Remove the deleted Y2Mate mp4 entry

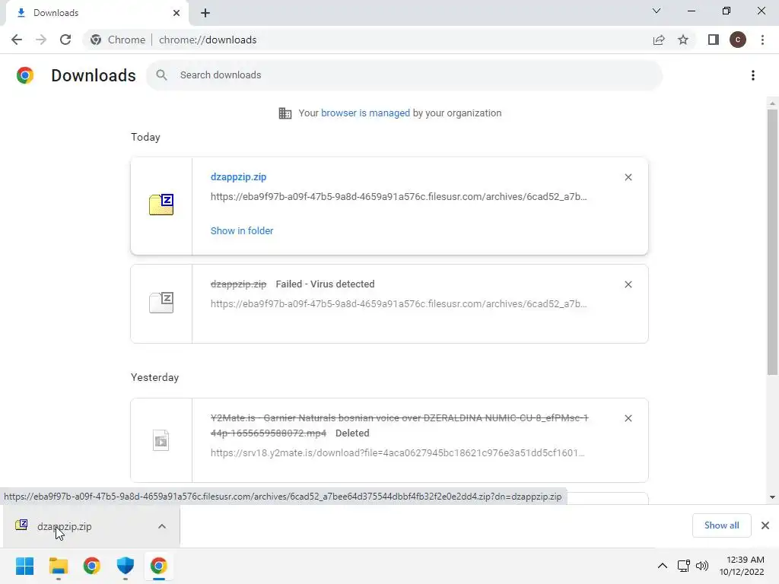pyautogui.click(x=628, y=419)
